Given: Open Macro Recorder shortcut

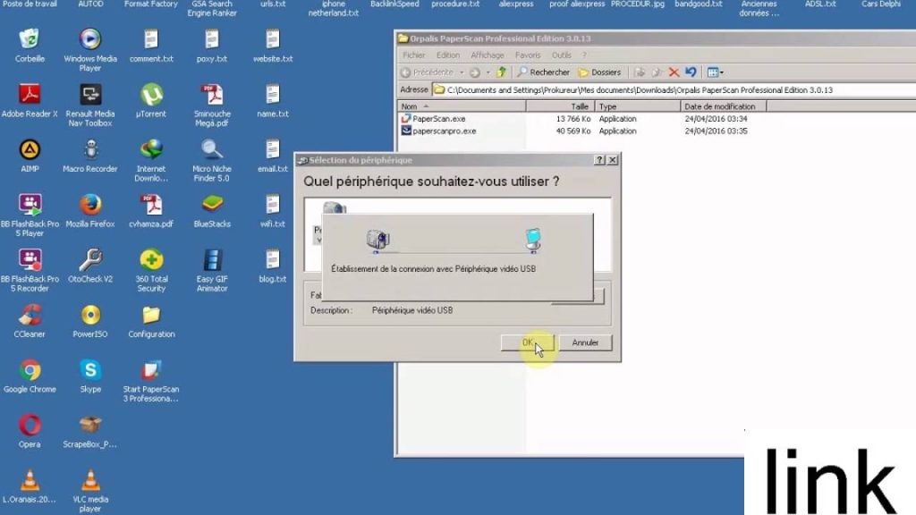Looking at the screenshot, I should point(90,149).
